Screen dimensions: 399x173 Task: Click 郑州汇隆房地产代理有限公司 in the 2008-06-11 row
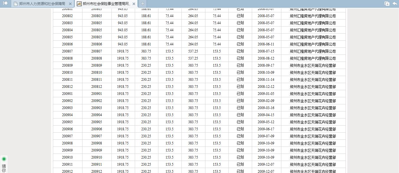pos(313,44)
